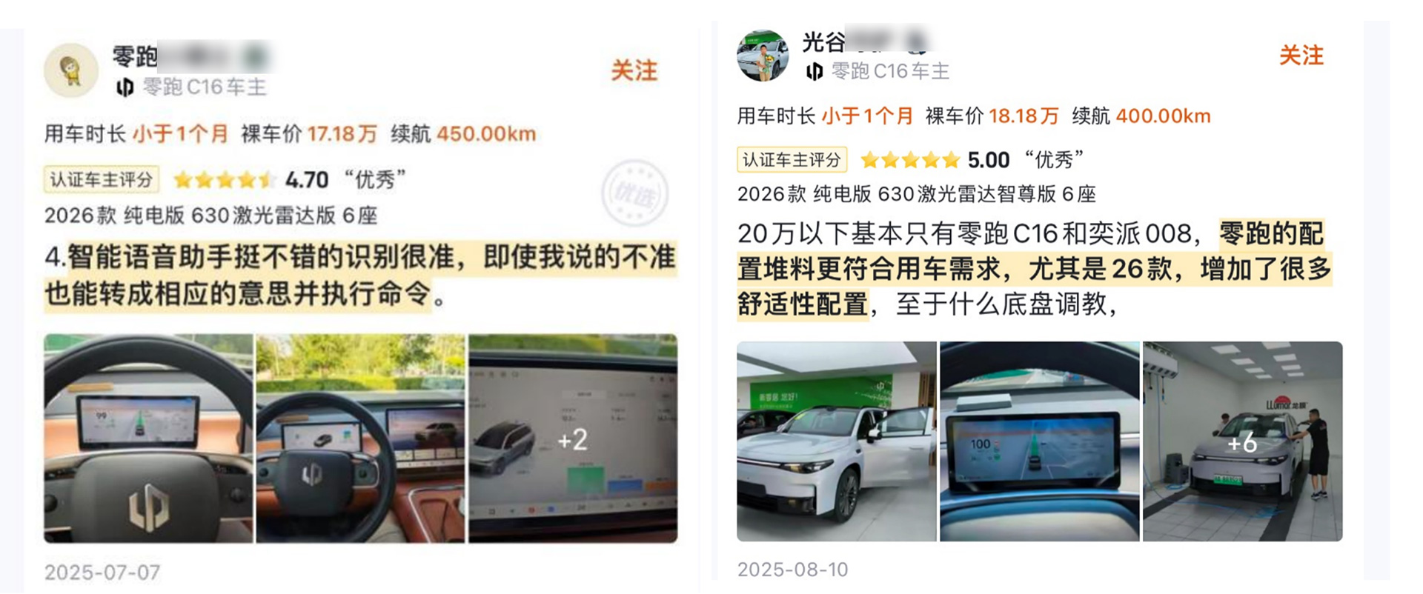
Task: Expand the +2 more photos thumbnail
Action: coord(573,438)
